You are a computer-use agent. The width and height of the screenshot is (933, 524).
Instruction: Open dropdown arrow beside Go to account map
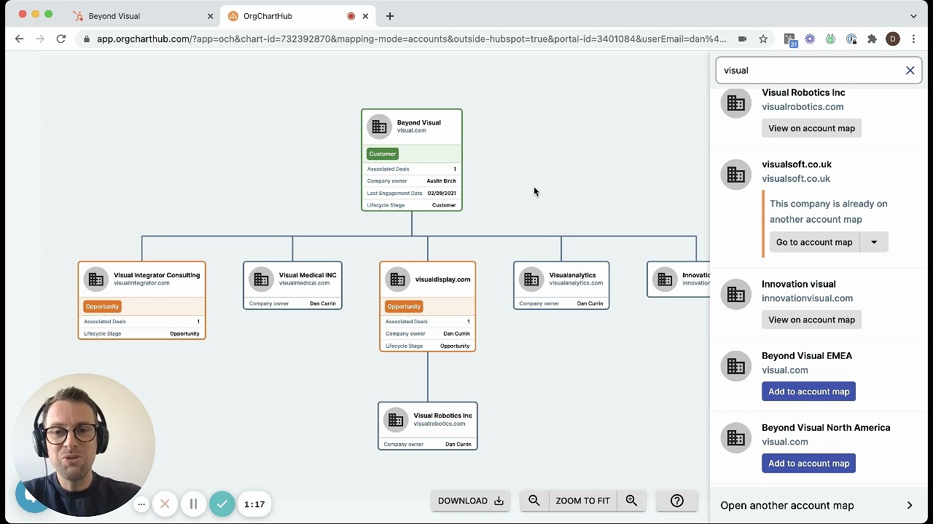click(x=874, y=242)
